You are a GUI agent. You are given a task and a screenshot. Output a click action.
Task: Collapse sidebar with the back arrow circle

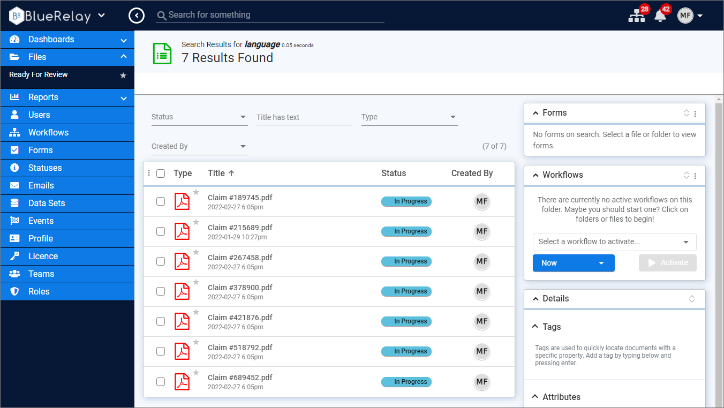point(137,16)
